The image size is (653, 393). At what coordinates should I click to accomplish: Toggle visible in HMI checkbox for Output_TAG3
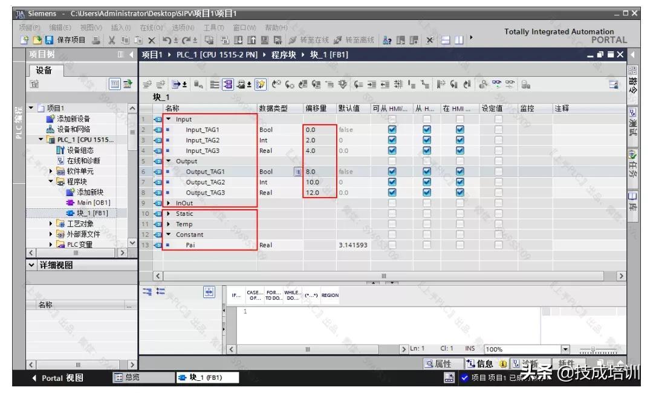click(x=460, y=192)
